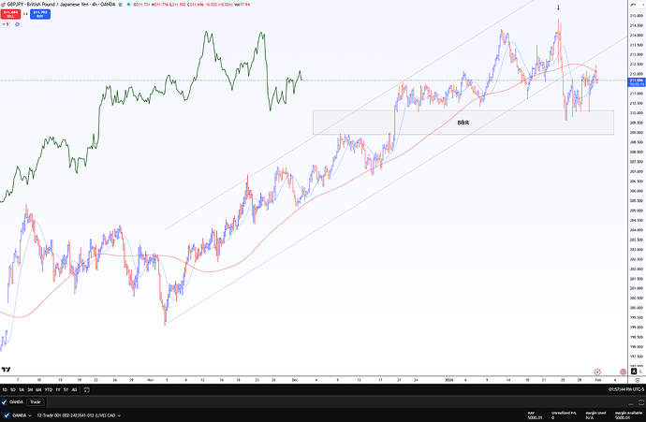Click the B&R rectangle zone label
The width and height of the screenshot is (646, 422).
pyautogui.click(x=463, y=123)
